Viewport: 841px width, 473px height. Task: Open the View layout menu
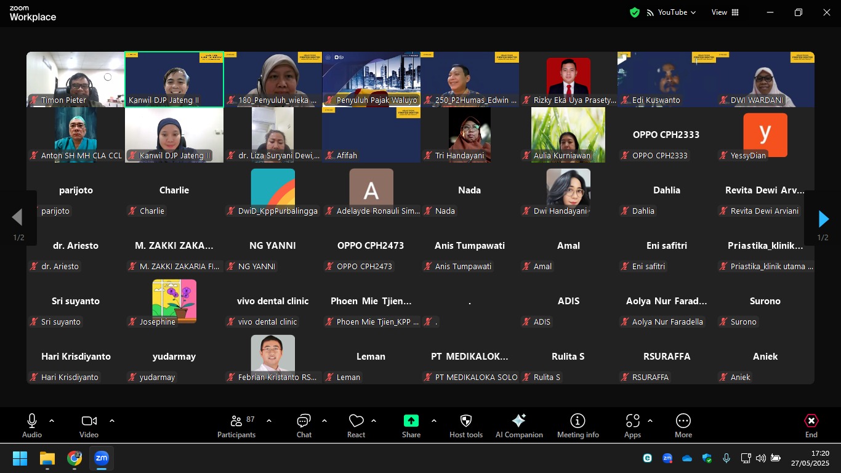click(725, 12)
